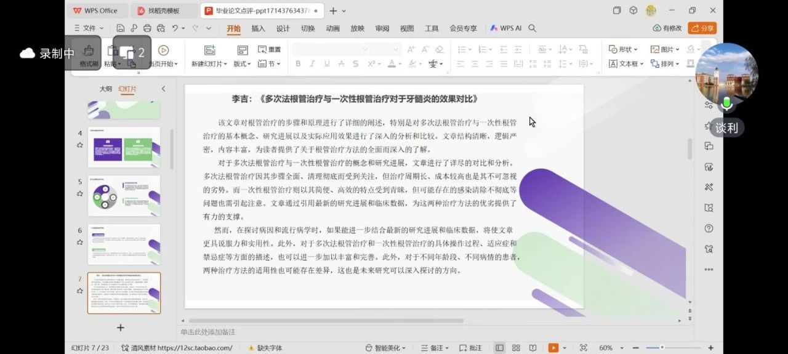Click the WPS AI button
This screenshot has width=788, height=354.
coord(505,28)
